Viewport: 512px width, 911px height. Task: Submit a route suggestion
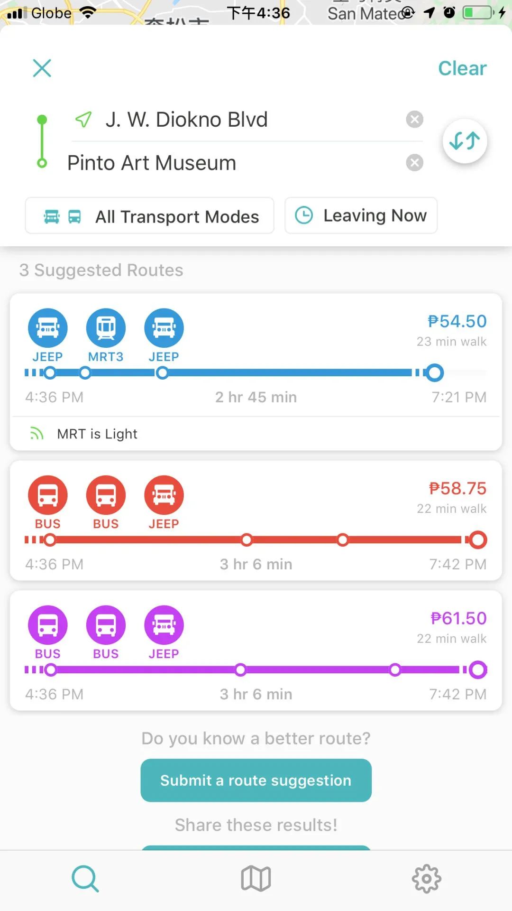click(256, 780)
